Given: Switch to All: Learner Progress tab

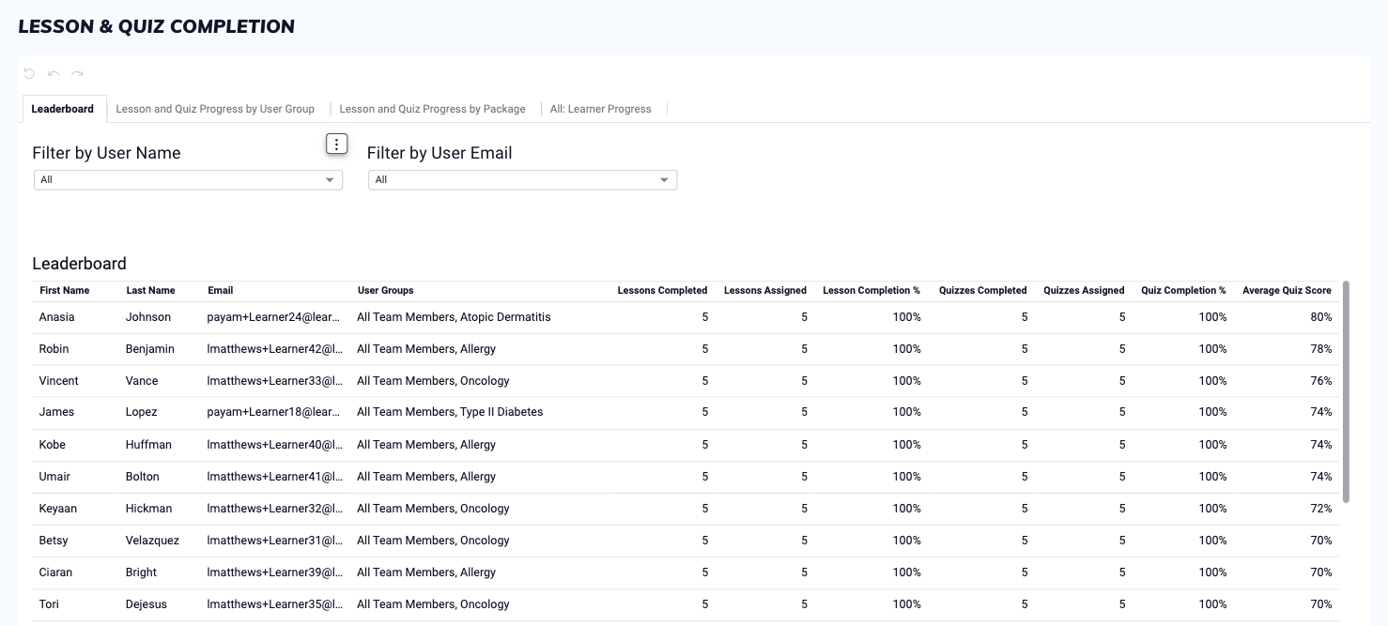Looking at the screenshot, I should click(x=600, y=109).
